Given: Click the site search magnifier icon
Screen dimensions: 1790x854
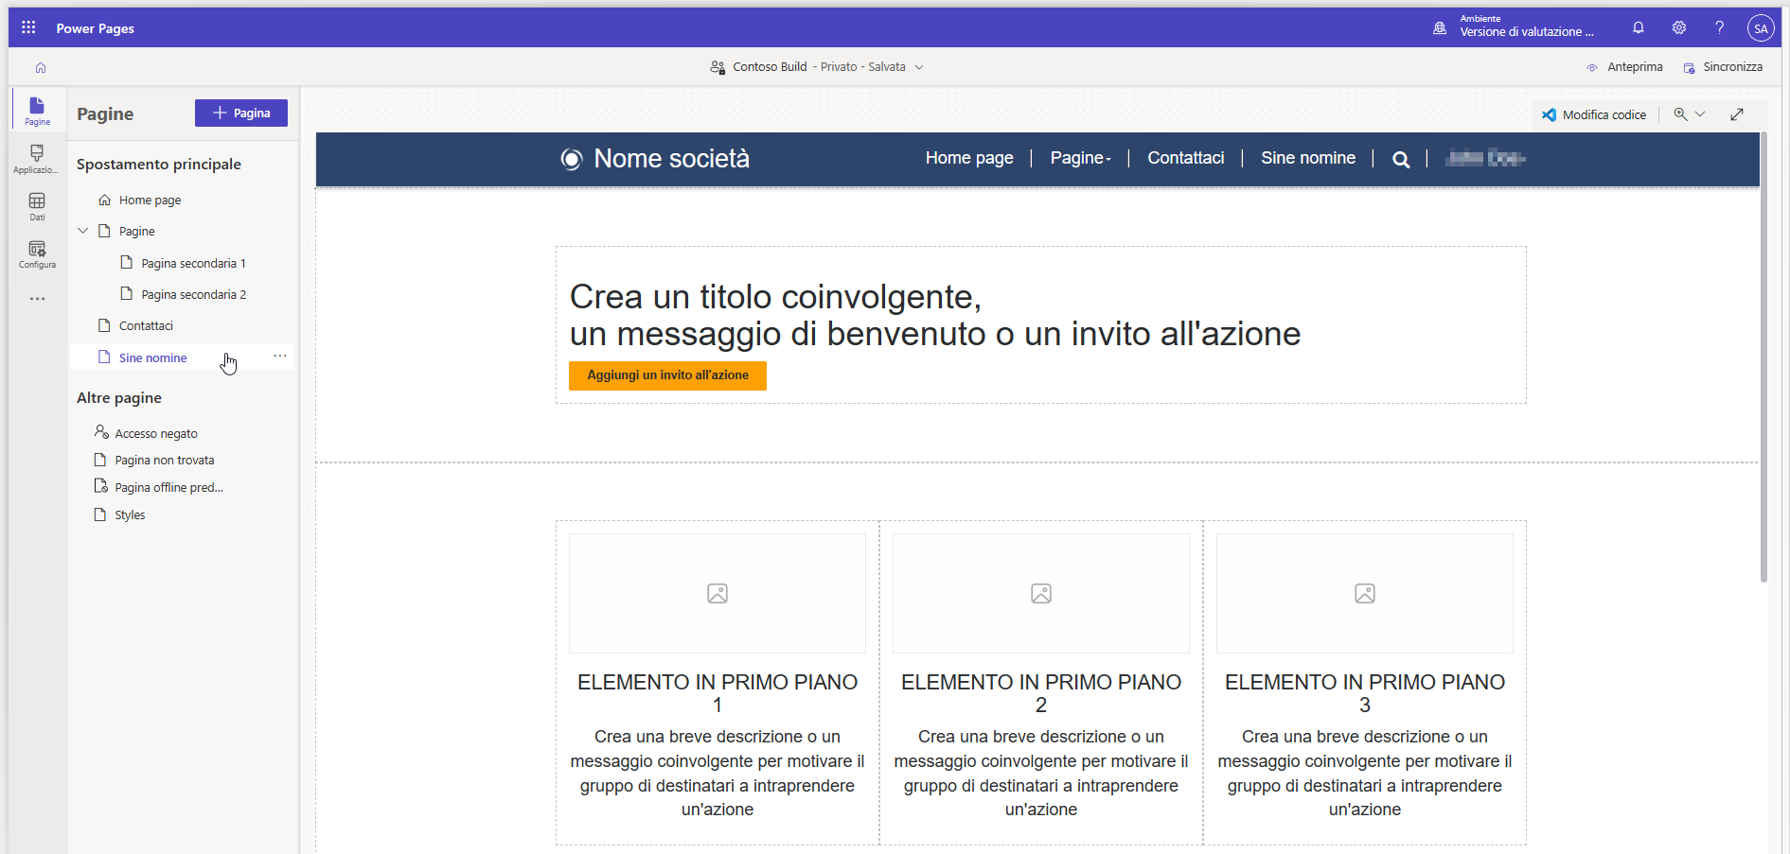Looking at the screenshot, I should coord(1401,160).
